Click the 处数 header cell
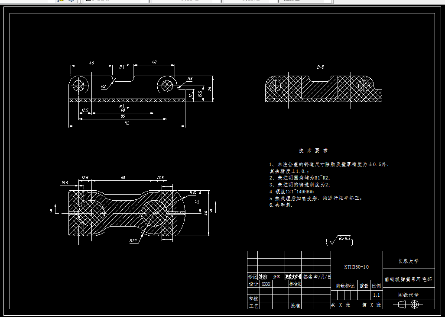This screenshot has width=445, height=317. (x=263, y=276)
